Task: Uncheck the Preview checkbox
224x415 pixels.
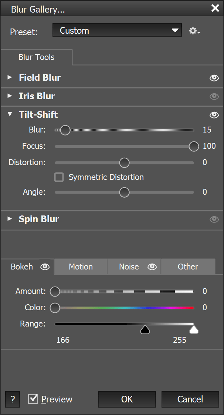Action: click(33, 399)
